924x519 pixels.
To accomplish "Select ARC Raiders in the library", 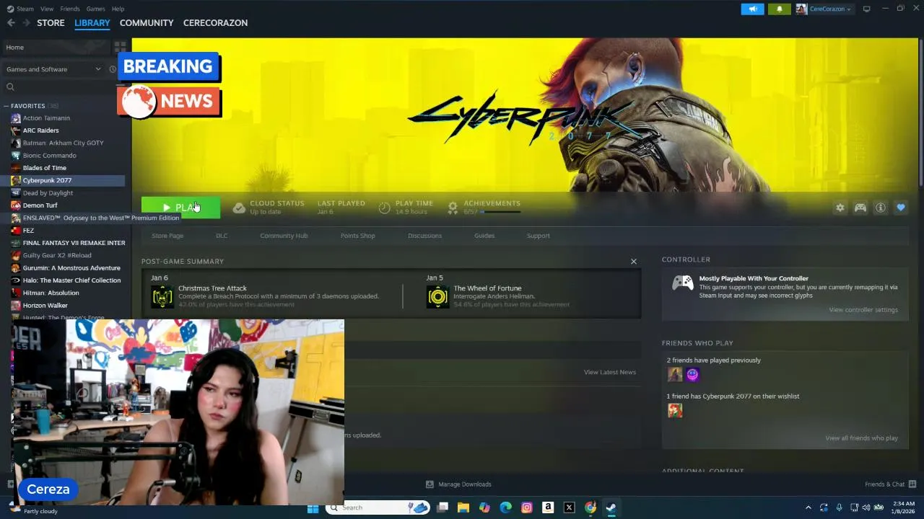I will (x=40, y=130).
